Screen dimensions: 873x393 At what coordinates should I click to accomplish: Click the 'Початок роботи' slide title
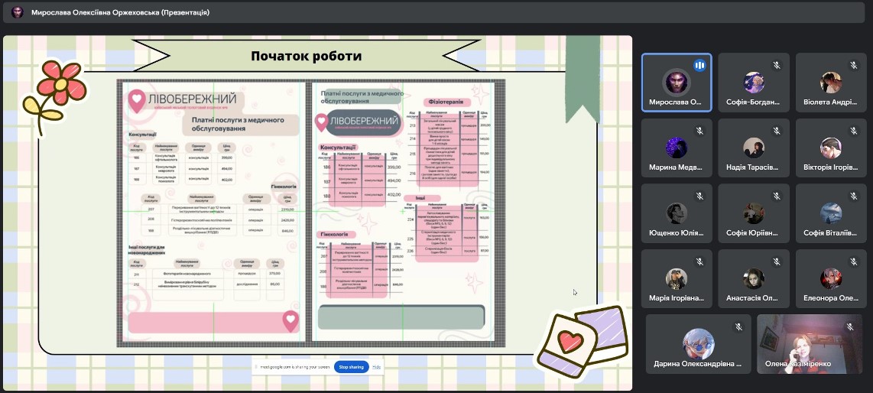point(306,56)
